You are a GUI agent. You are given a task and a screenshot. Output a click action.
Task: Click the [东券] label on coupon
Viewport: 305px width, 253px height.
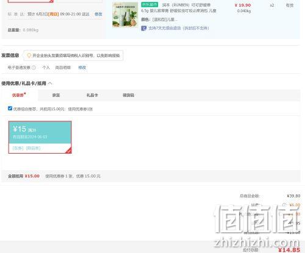pos(18,148)
